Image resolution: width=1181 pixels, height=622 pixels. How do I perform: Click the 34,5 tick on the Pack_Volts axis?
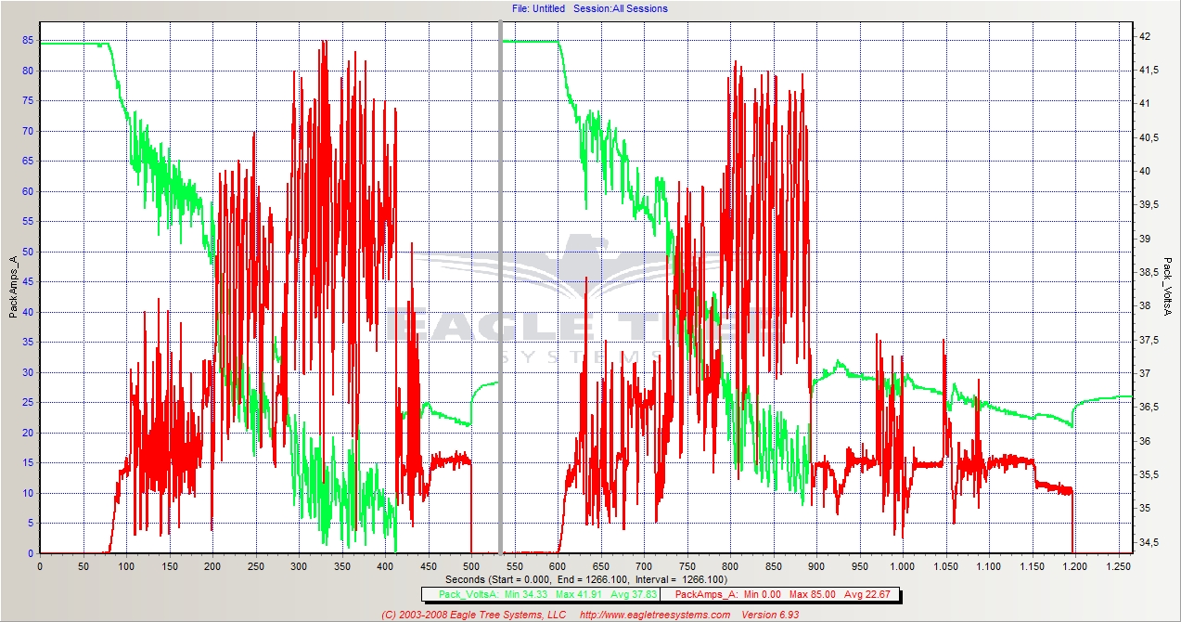(1148, 542)
